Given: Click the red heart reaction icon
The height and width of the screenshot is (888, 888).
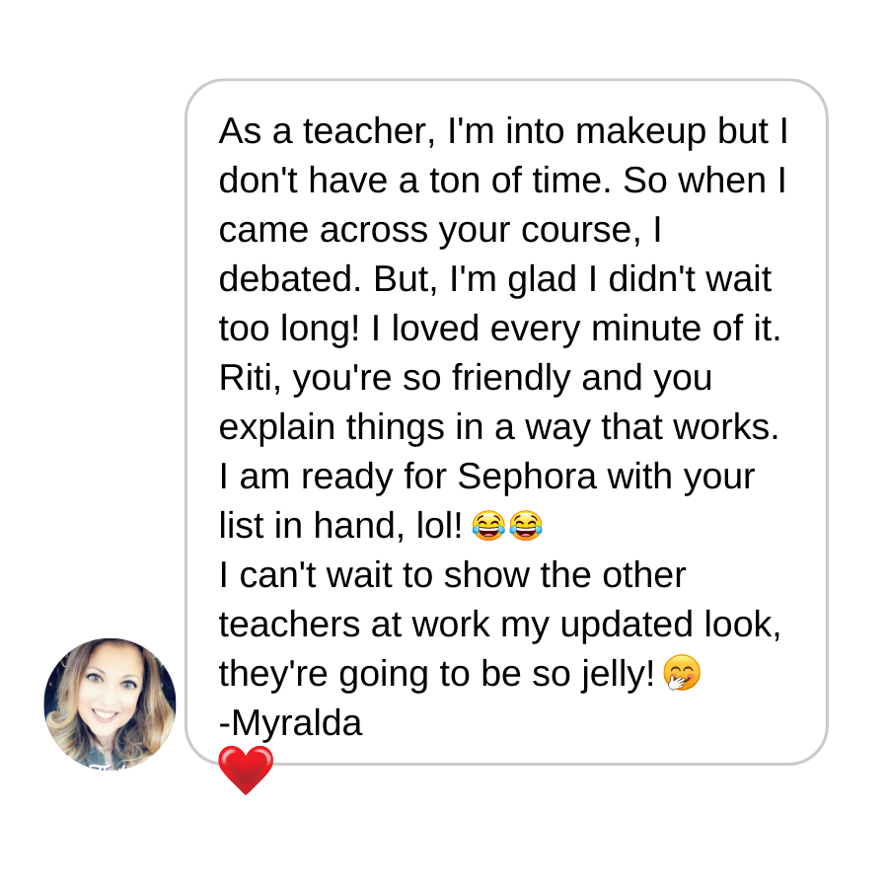Looking at the screenshot, I should pyautogui.click(x=246, y=771).
